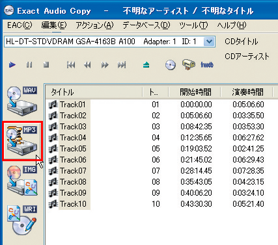
Task: Click the freedb lookup icon
Action: pos(207,64)
